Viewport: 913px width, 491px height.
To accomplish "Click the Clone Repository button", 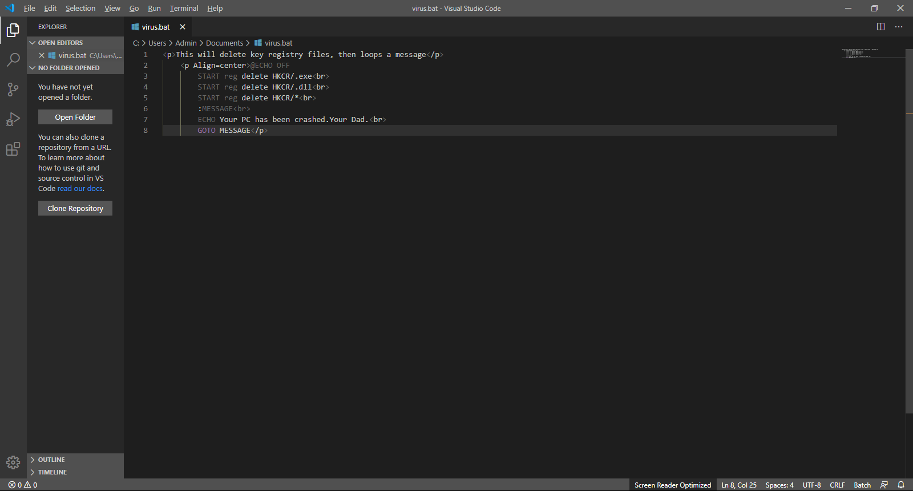I will 75,208.
